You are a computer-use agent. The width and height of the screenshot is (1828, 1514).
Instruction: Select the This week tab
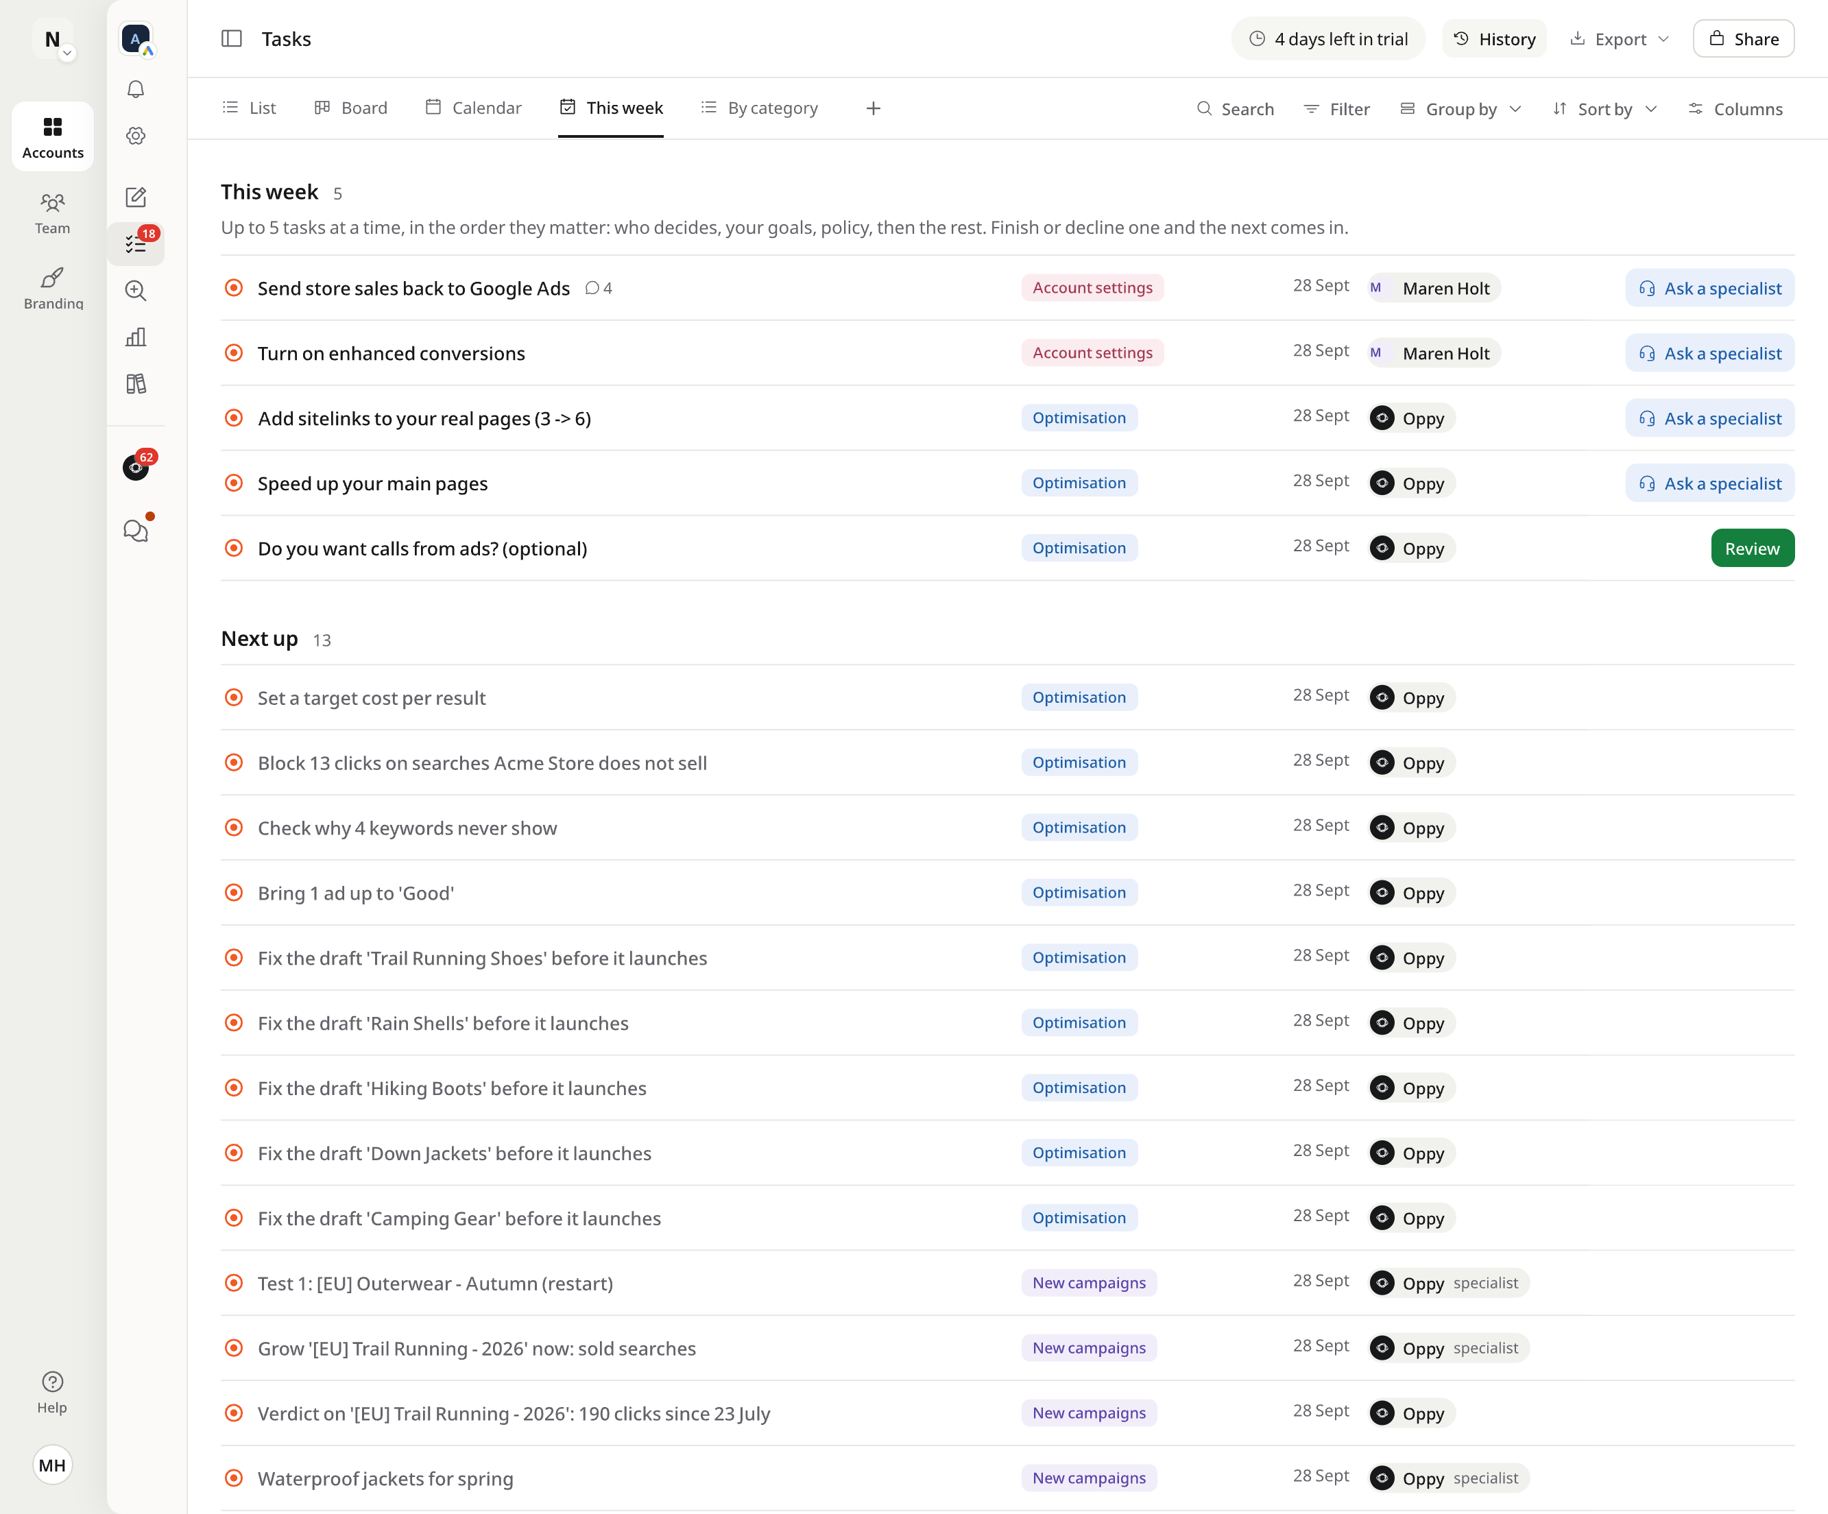tap(611, 108)
